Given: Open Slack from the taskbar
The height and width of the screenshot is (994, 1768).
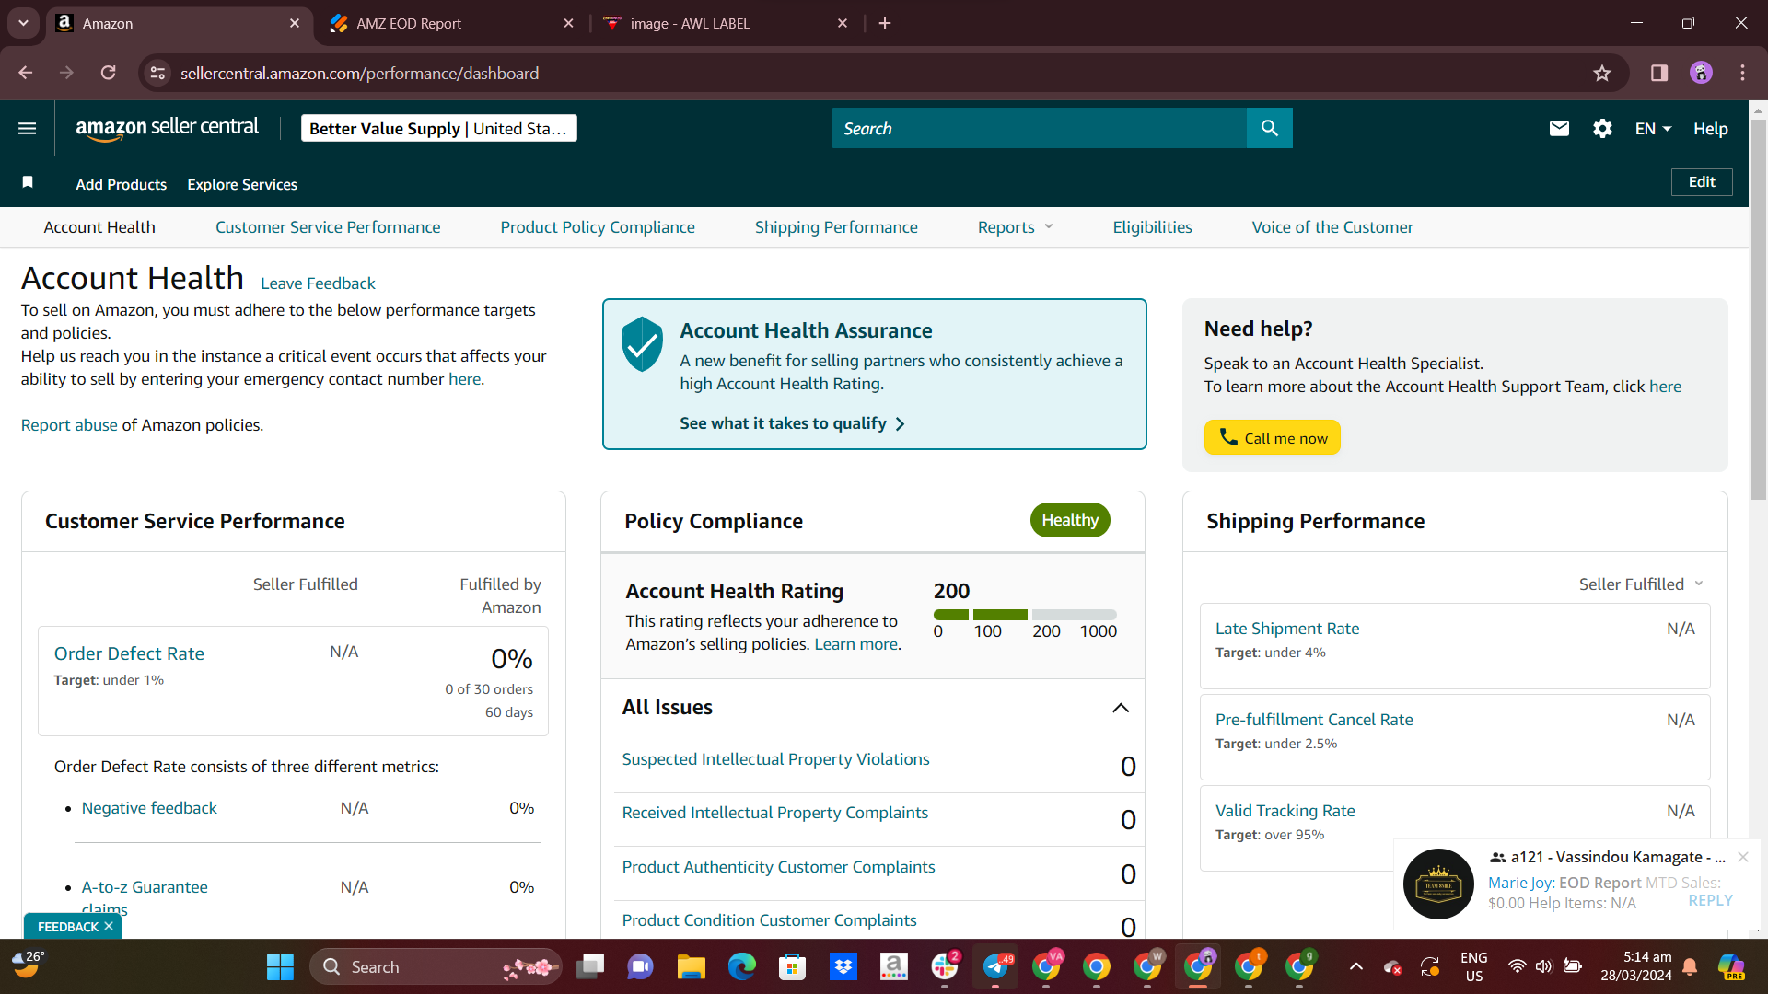Looking at the screenshot, I should (945, 967).
